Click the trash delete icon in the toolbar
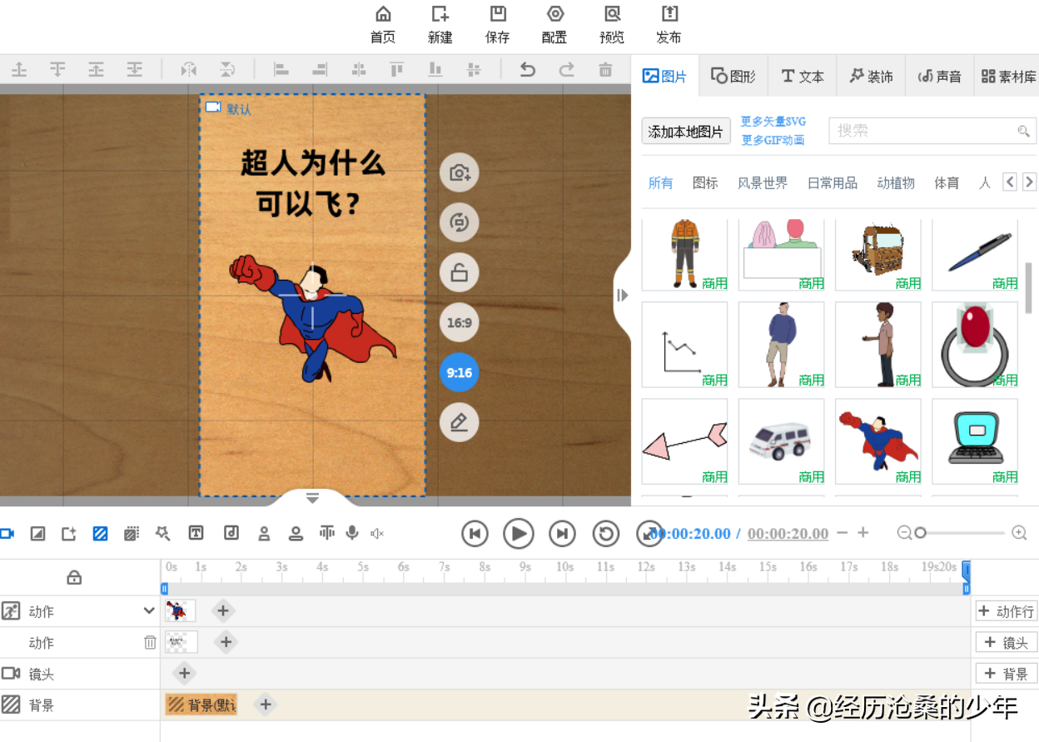 pos(606,70)
